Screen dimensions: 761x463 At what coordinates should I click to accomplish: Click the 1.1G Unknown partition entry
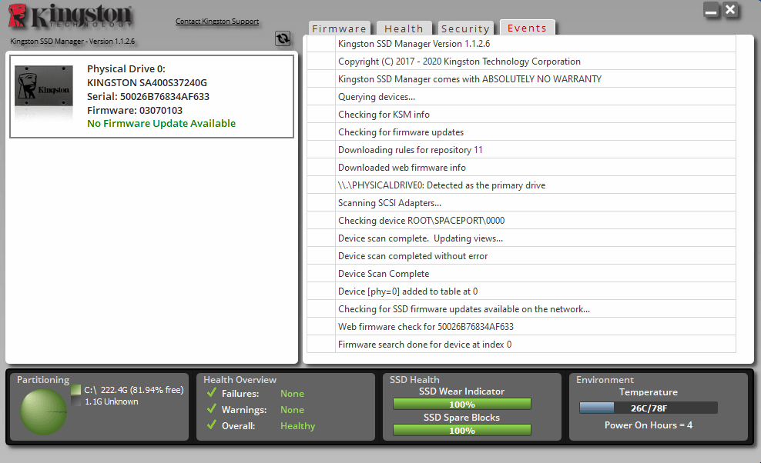coord(112,401)
